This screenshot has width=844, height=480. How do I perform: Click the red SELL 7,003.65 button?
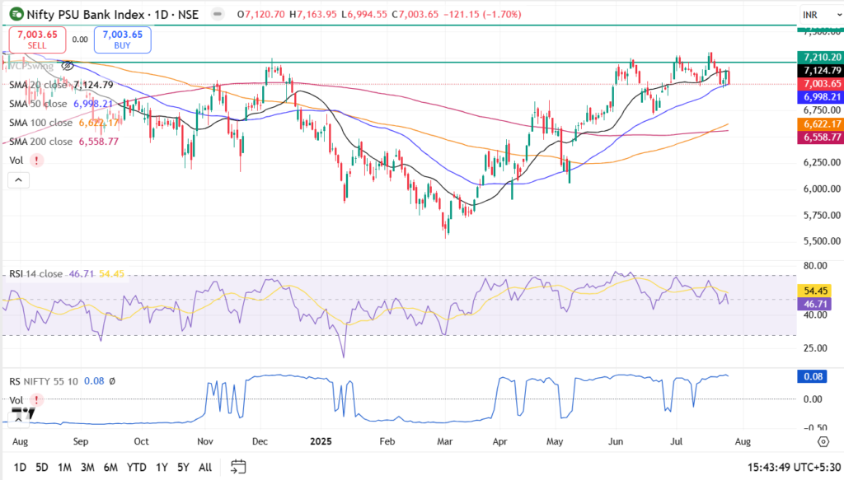click(x=37, y=40)
